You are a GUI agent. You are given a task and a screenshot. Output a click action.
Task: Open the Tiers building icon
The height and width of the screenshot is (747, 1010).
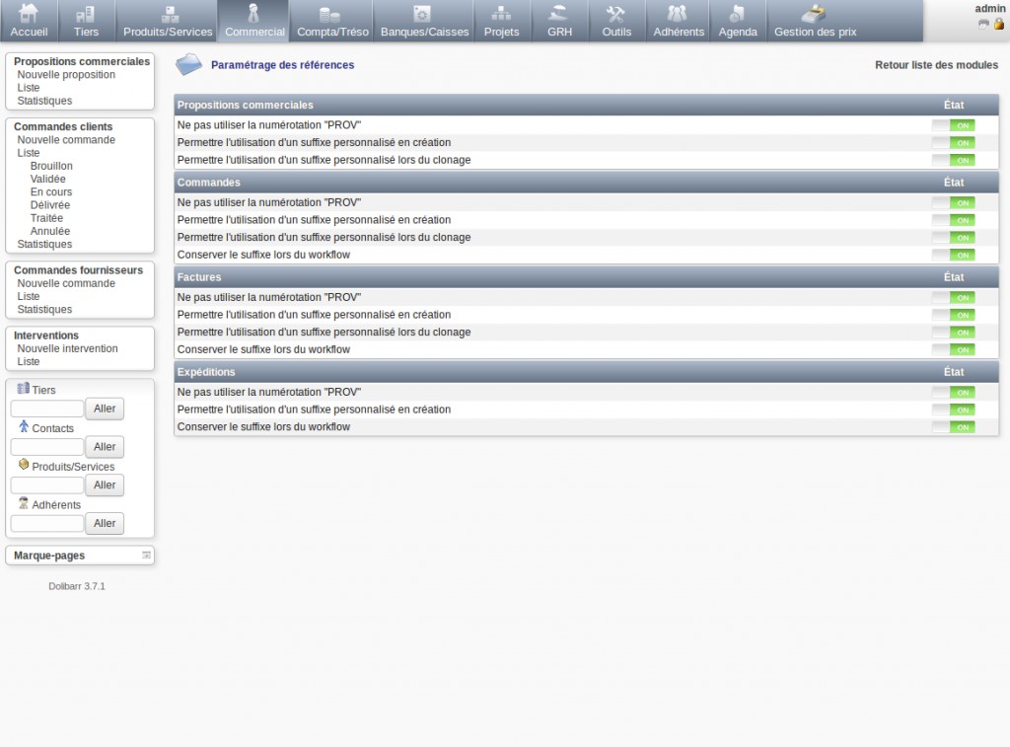tap(86, 14)
